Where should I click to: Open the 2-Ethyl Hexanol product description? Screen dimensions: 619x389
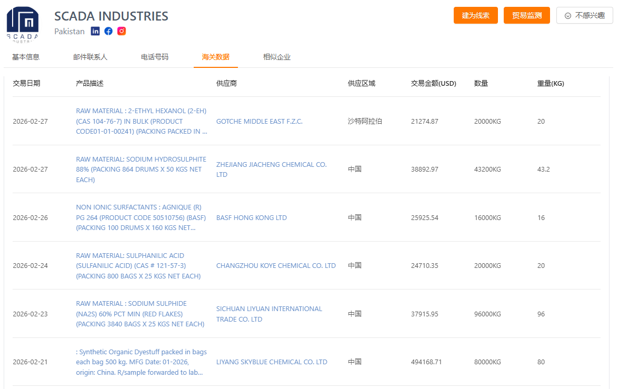pos(141,121)
